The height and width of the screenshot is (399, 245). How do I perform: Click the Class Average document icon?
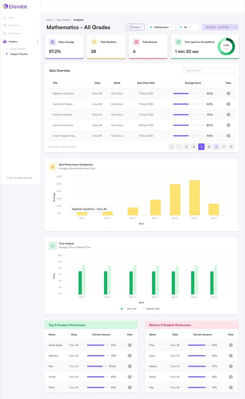52,42
